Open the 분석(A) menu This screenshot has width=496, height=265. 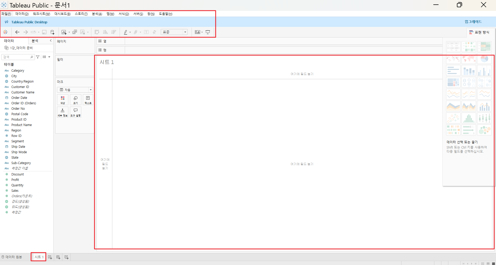point(97,14)
